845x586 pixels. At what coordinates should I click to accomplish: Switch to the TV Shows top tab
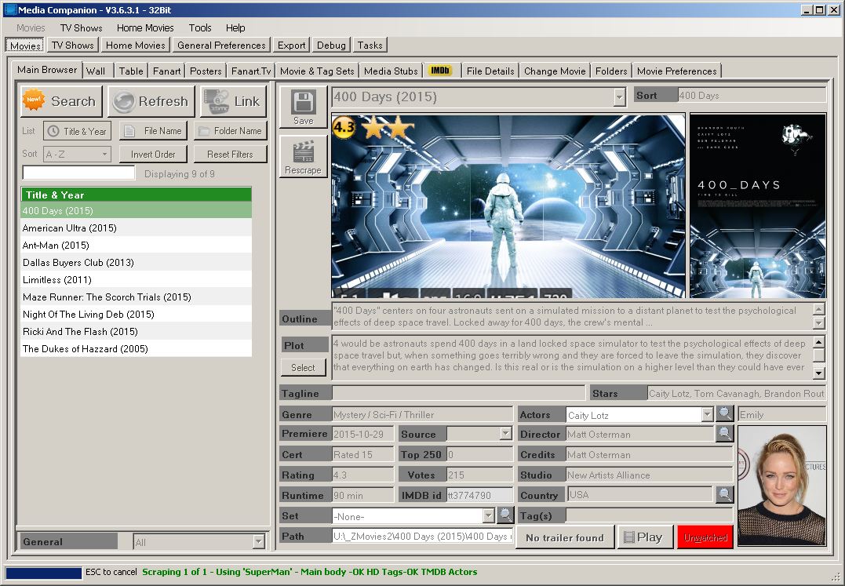coord(73,45)
